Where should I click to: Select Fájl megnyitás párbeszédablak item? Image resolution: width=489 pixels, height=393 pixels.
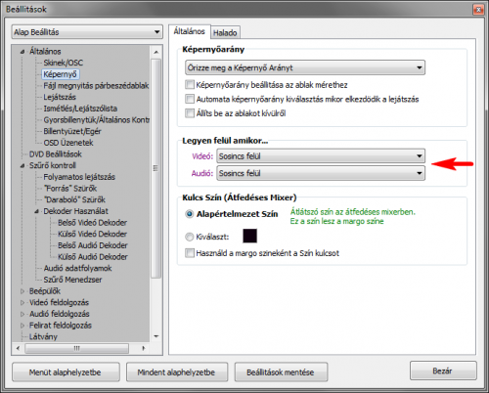pos(96,86)
